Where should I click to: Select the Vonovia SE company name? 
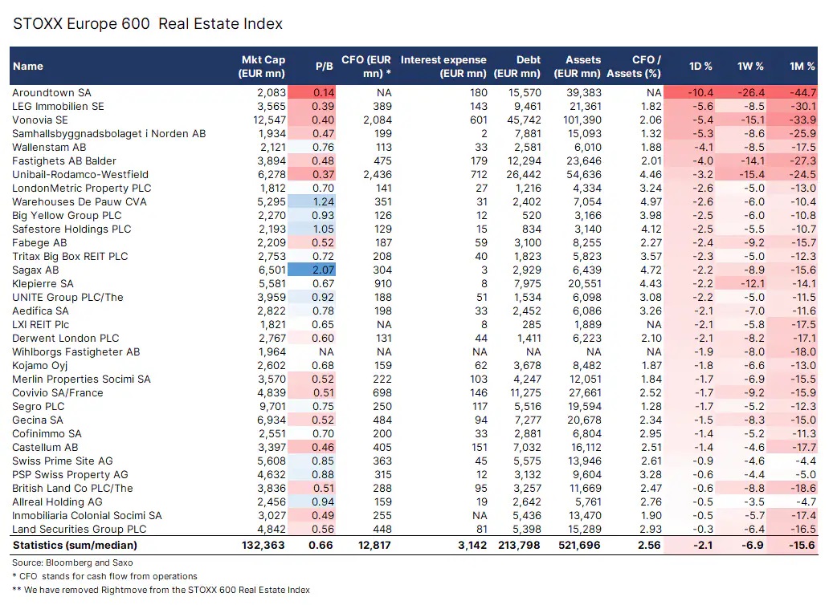39,120
